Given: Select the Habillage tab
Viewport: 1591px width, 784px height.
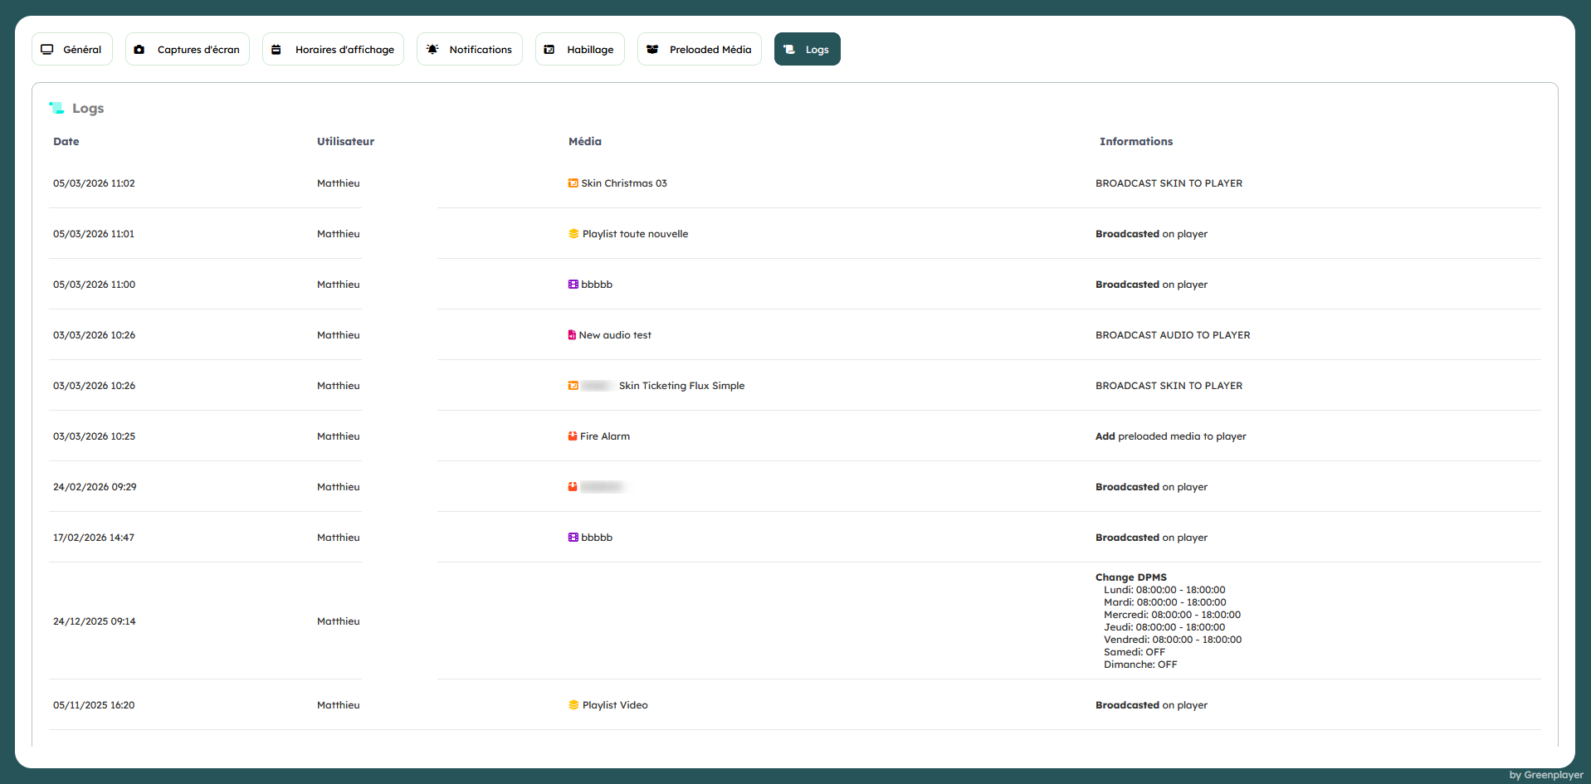Looking at the screenshot, I should pos(579,50).
